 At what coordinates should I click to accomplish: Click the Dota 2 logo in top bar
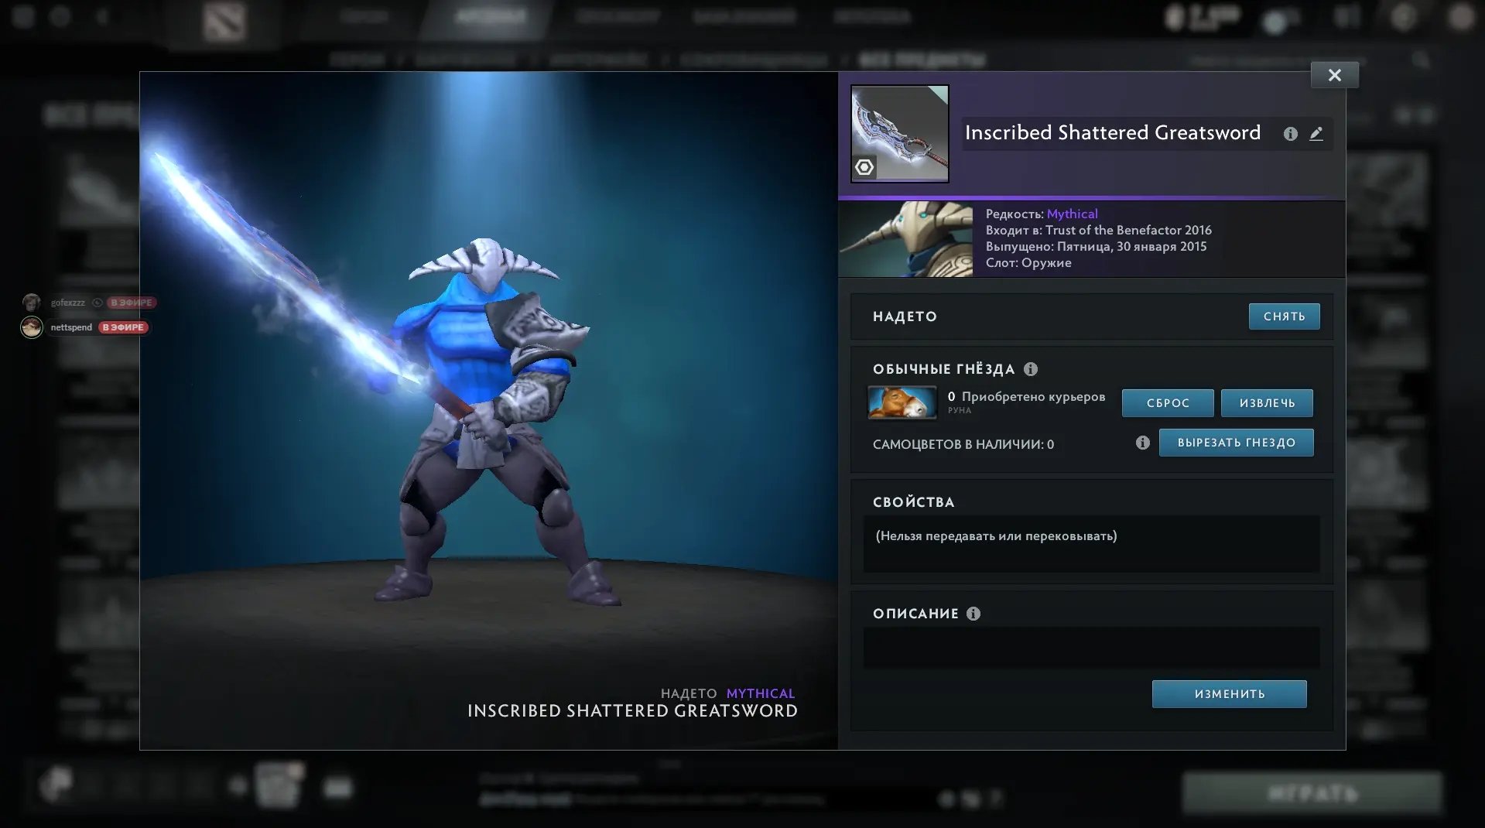point(224,20)
